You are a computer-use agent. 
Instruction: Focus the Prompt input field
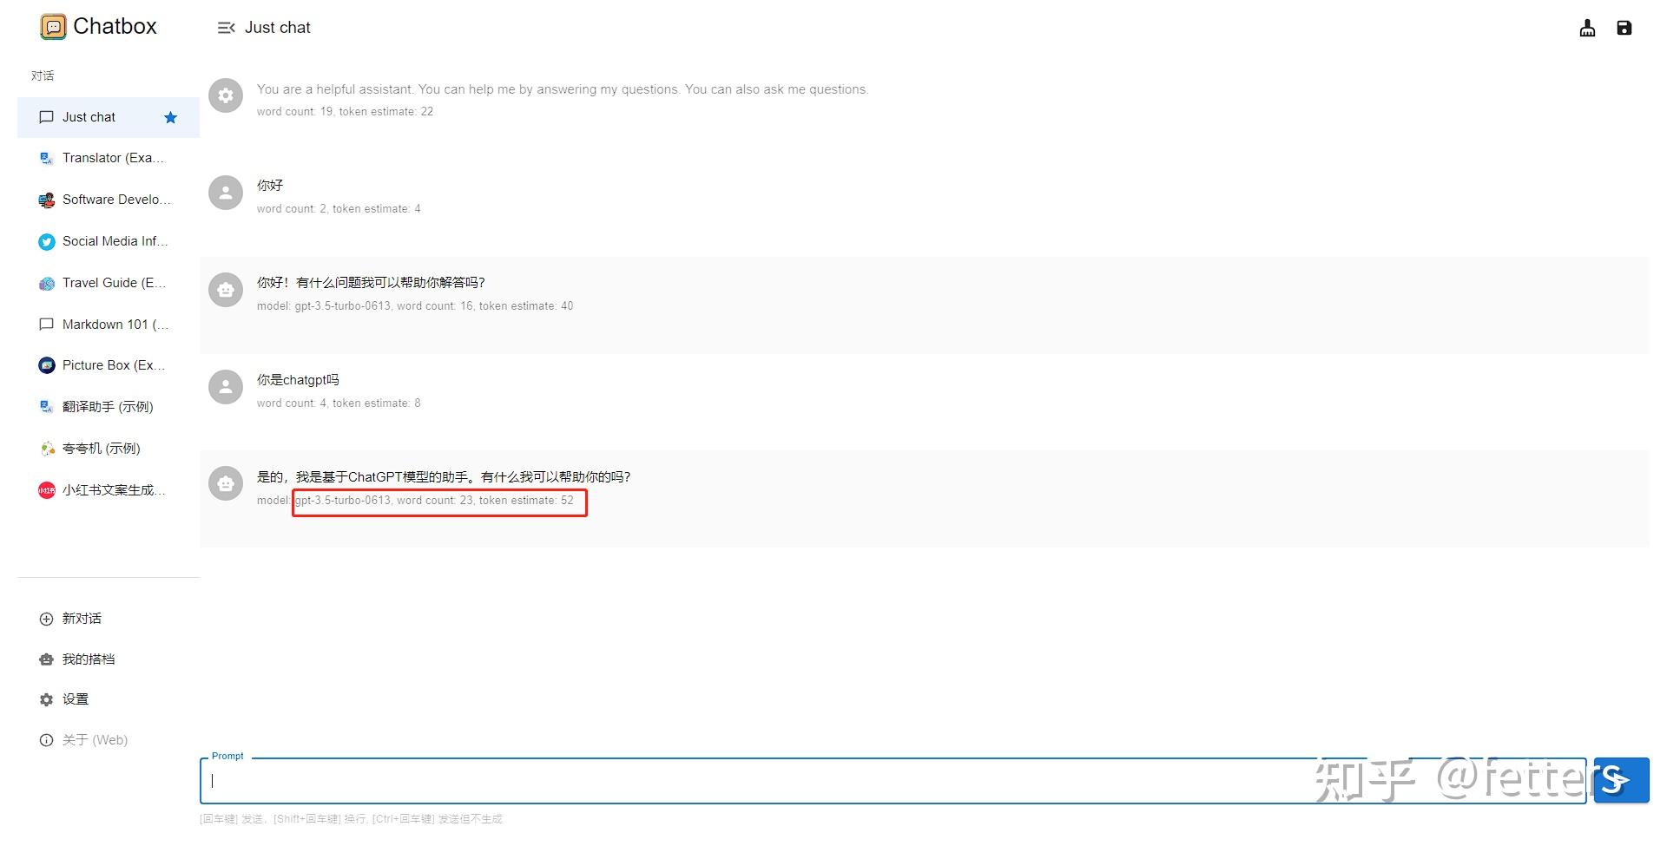point(893,781)
